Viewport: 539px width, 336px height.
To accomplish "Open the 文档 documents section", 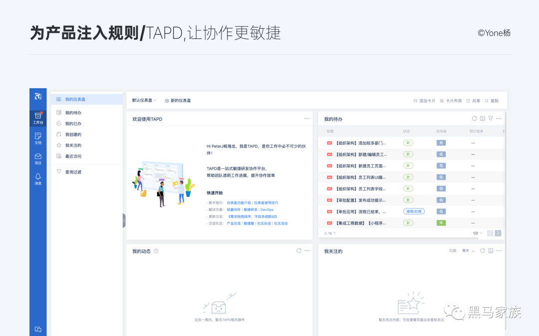I will click(38, 138).
